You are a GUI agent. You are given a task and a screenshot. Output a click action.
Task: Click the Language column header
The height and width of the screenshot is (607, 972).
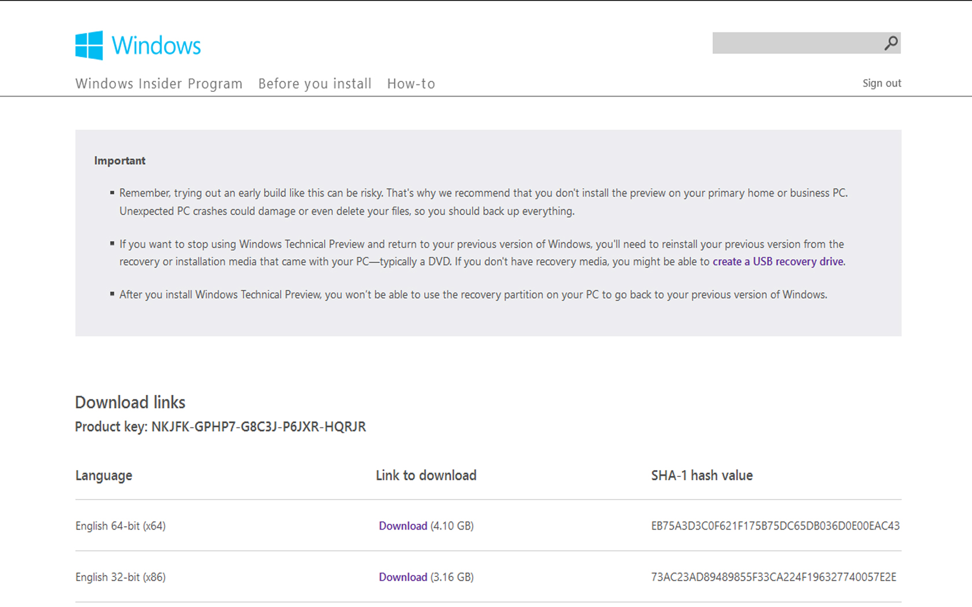pyautogui.click(x=104, y=475)
